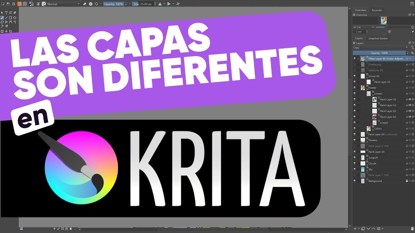The height and width of the screenshot is (233, 415).
Task: Toggle horizontal mirror tool
Action: [160, 4]
